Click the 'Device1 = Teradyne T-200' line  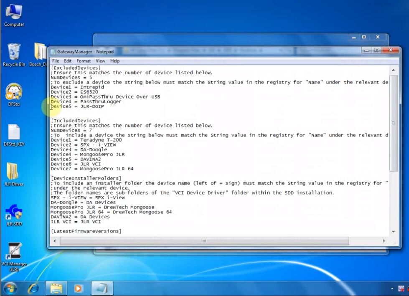(x=86, y=140)
